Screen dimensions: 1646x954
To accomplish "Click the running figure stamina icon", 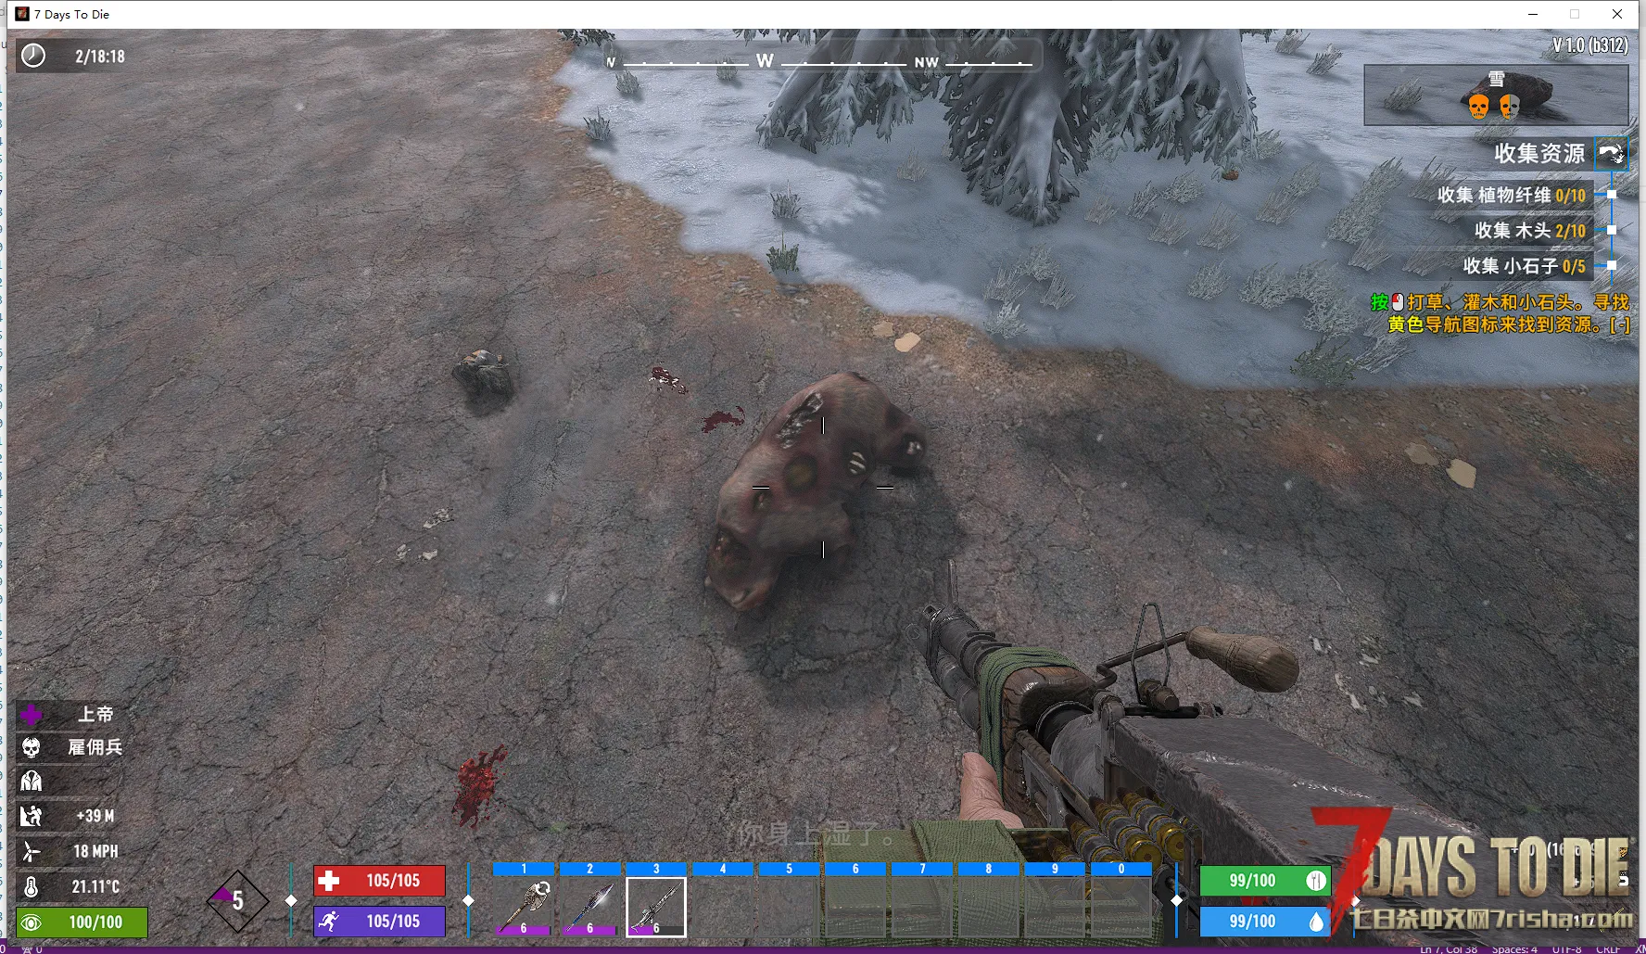I will (329, 922).
